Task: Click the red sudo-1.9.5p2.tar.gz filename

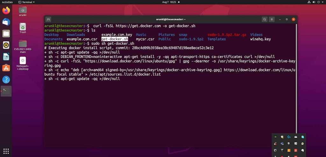Action: (x=227, y=35)
